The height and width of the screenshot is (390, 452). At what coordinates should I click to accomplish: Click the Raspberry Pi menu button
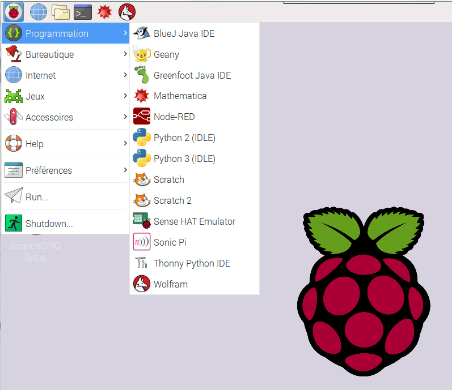(x=14, y=12)
